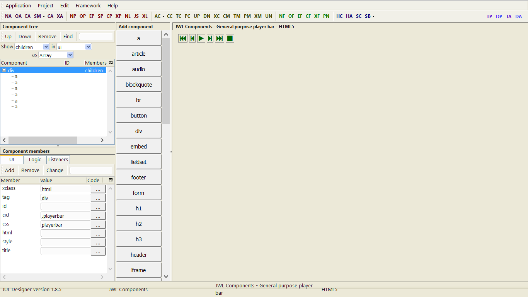Image resolution: width=528 pixels, height=297 pixels.
Task: Click the HC icon in the top toolbar
Action: coord(339,16)
